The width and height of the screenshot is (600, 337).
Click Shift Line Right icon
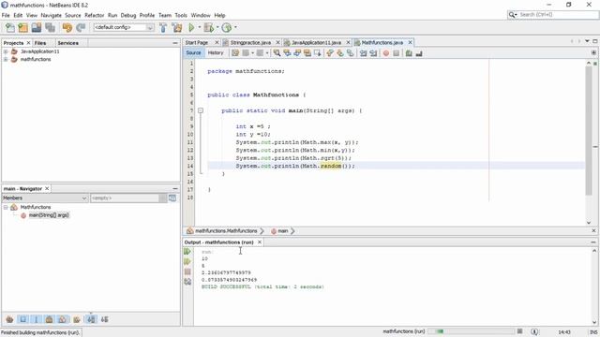[x=373, y=53]
